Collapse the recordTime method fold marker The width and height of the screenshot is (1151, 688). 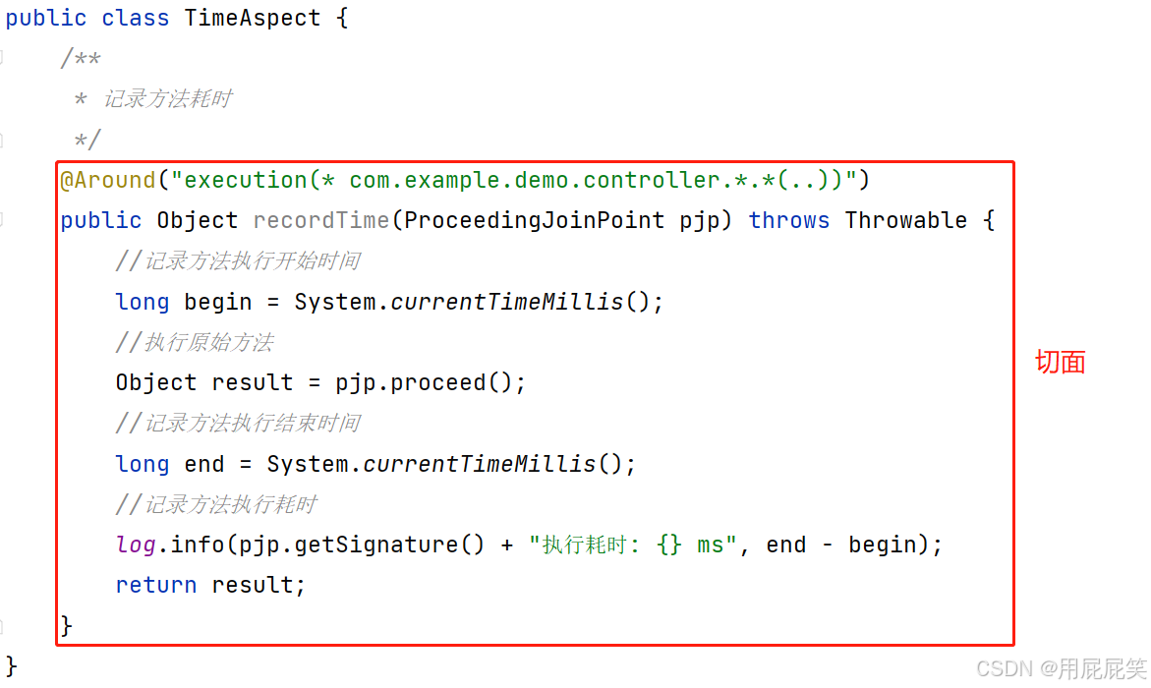pyautogui.click(x=2, y=219)
